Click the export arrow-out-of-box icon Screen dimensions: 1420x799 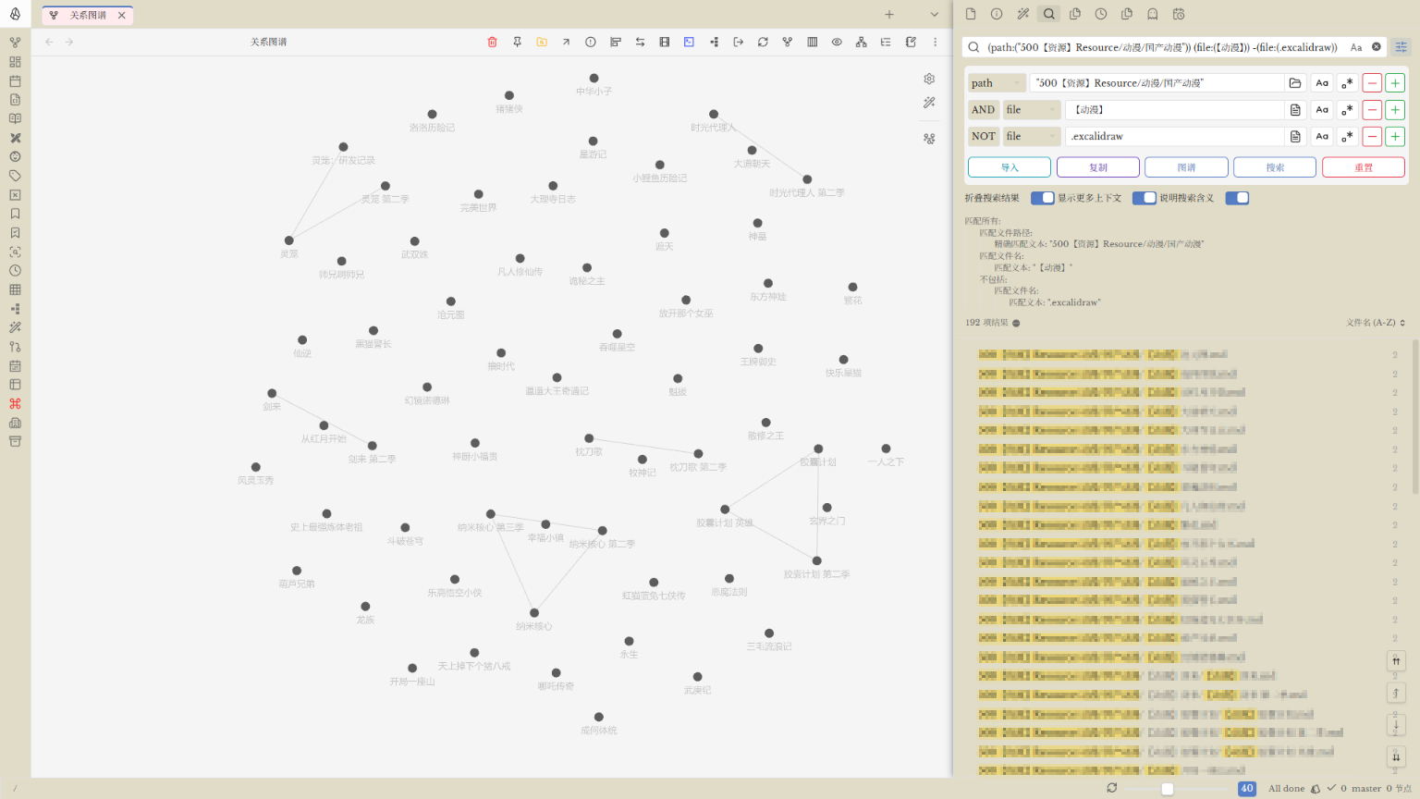pyautogui.click(x=739, y=42)
